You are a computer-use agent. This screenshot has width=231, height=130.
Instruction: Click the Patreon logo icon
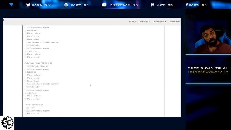pos(153,5)
